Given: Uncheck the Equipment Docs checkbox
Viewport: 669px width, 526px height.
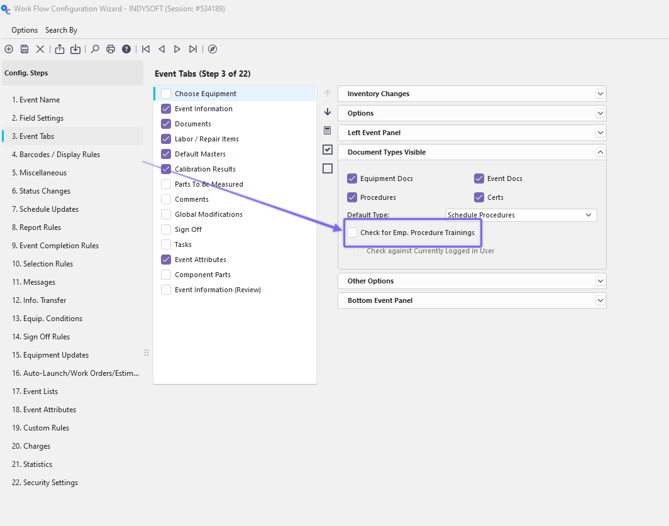Looking at the screenshot, I should (x=352, y=178).
